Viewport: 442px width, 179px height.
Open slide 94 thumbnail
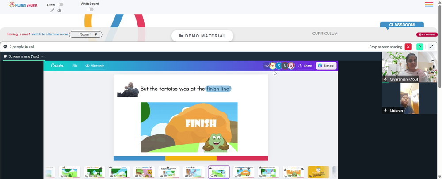[293, 172]
